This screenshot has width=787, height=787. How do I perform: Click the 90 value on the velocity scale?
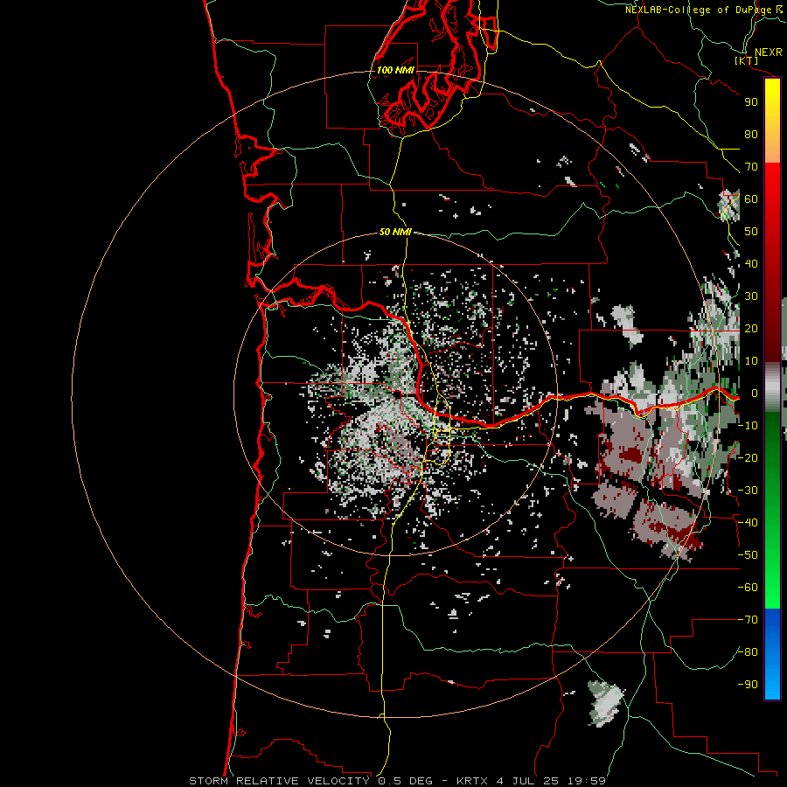(751, 102)
